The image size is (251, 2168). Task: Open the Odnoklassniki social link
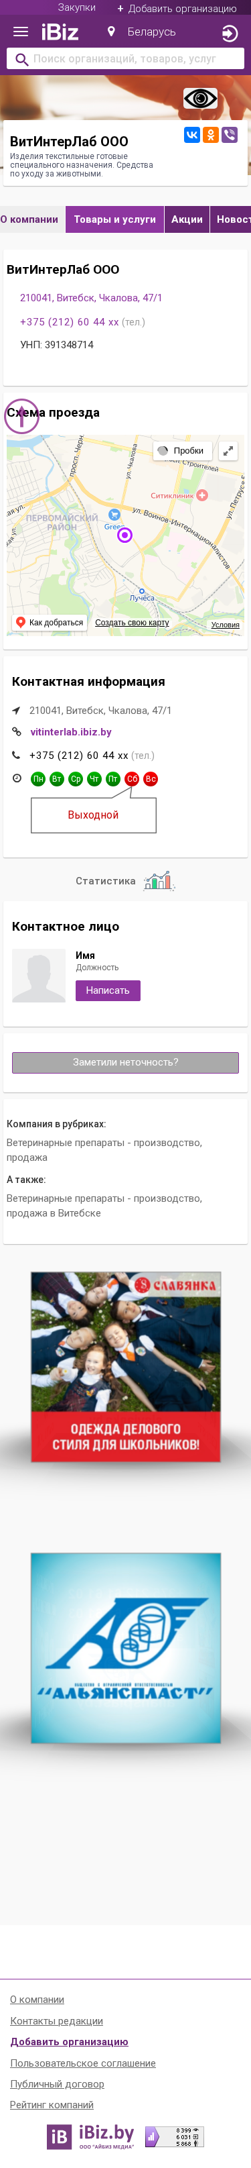pos(211,135)
